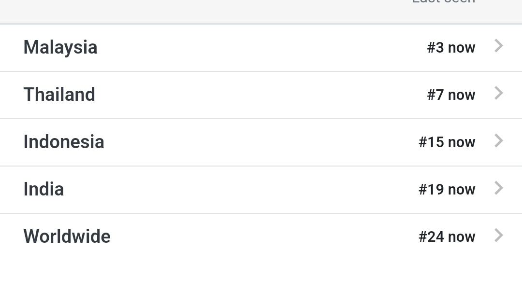The width and height of the screenshot is (522, 306).
Task: Open the chevron arrow in the Thailand row
Action: tap(498, 93)
